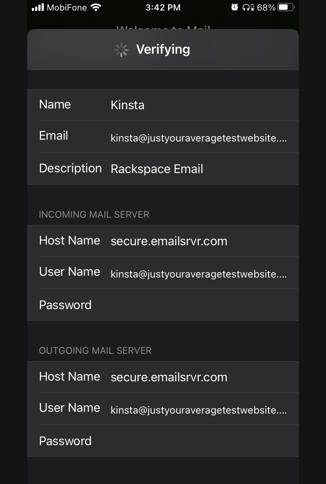The width and height of the screenshot is (326, 484).
Task: Tap the spinning Verifying activity indicator
Action: click(121, 50)
